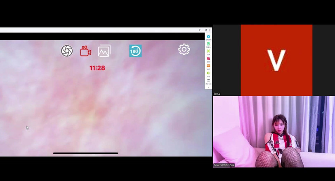This screenshot has height=181, width=335.
Task: Click the green fullscreen arrows sidebar icon
Action: point(208,51)
